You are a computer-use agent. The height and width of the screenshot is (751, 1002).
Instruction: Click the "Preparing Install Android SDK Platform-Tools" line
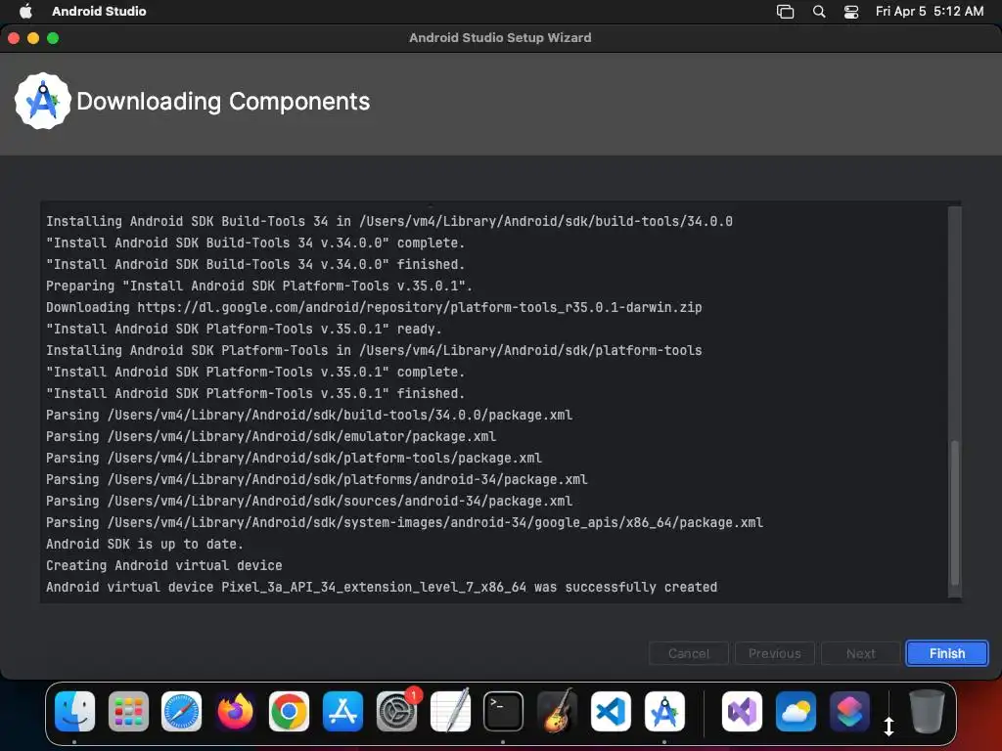coord(258,286)
